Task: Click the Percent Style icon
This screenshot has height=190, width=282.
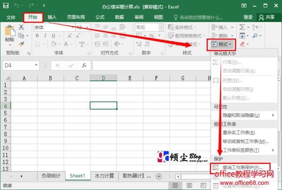Action: click(151, 36)
